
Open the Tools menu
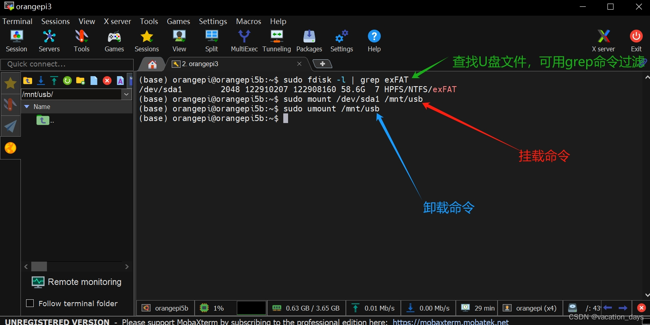click(149, 21)
